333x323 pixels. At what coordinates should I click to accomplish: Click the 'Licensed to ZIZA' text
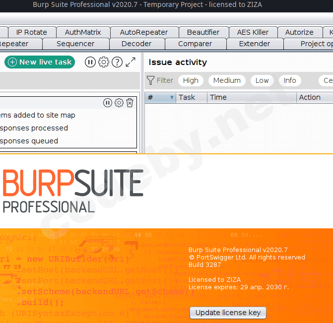pyautogui.click(x=214, y=280)
